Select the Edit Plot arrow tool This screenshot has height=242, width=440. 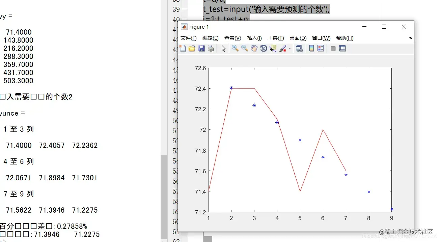click(x=223, y=49)
